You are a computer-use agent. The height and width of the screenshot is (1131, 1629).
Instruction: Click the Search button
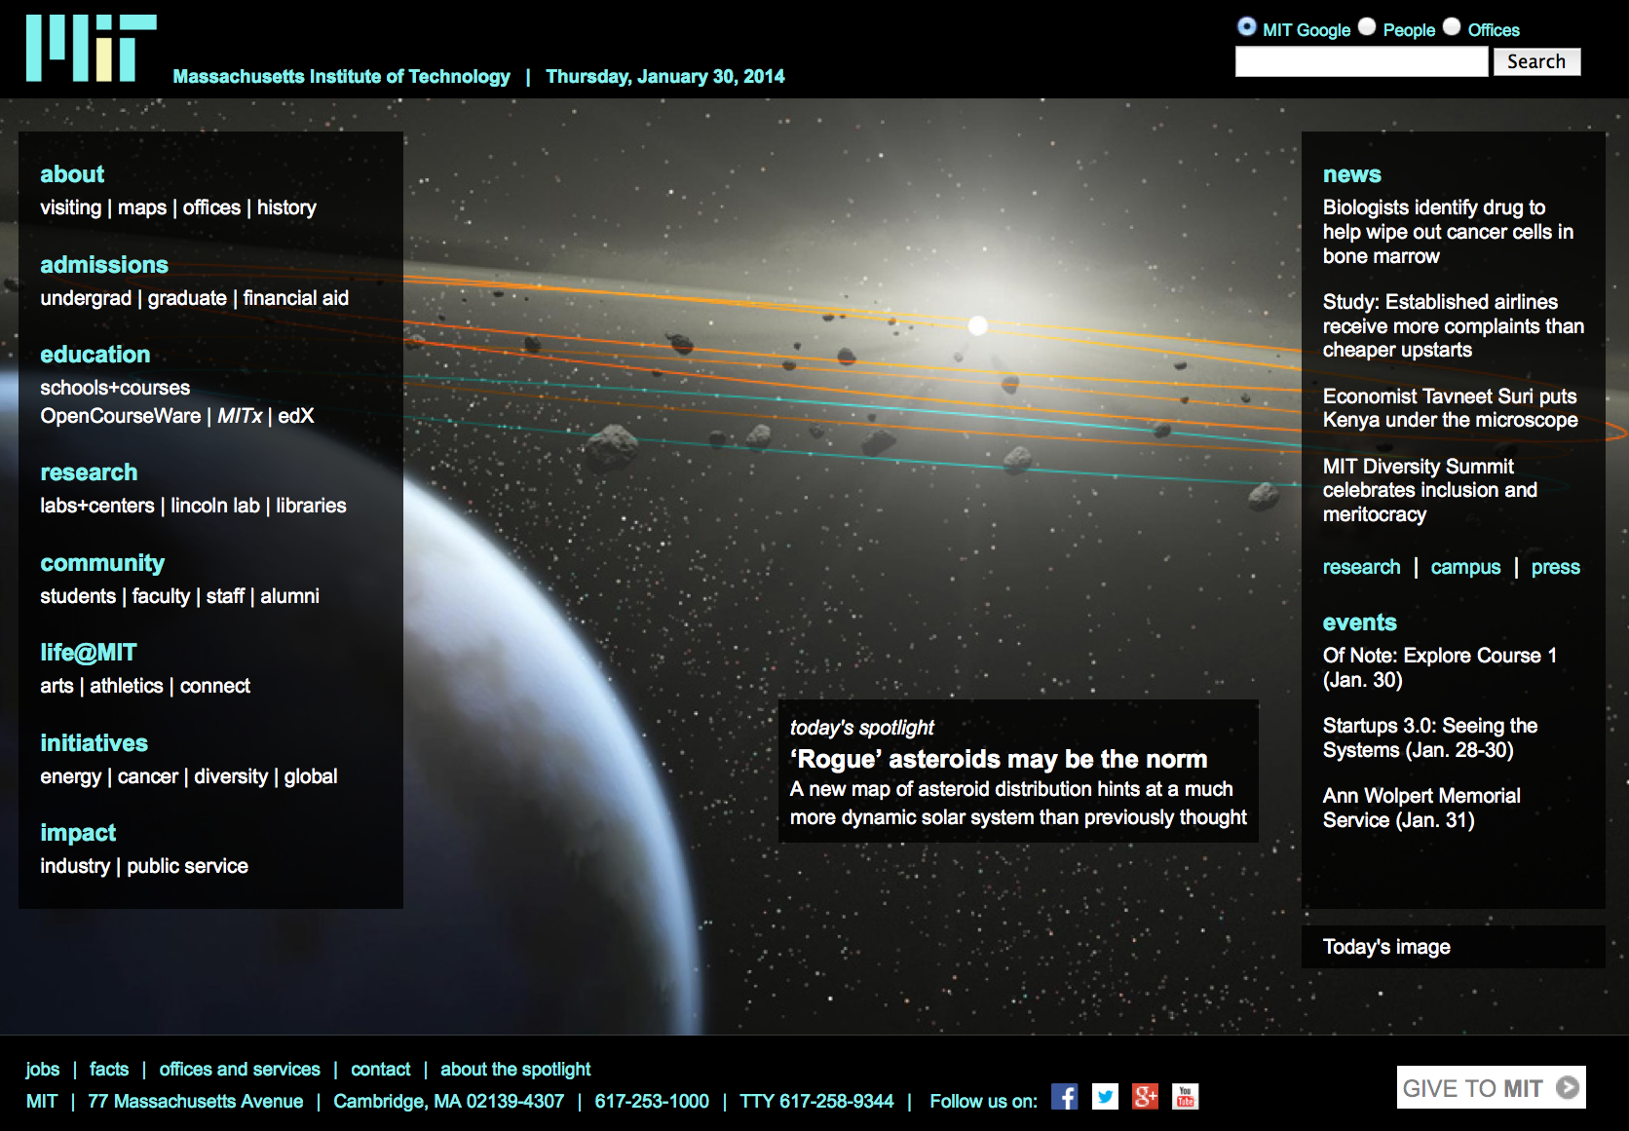coord(1537,61)
